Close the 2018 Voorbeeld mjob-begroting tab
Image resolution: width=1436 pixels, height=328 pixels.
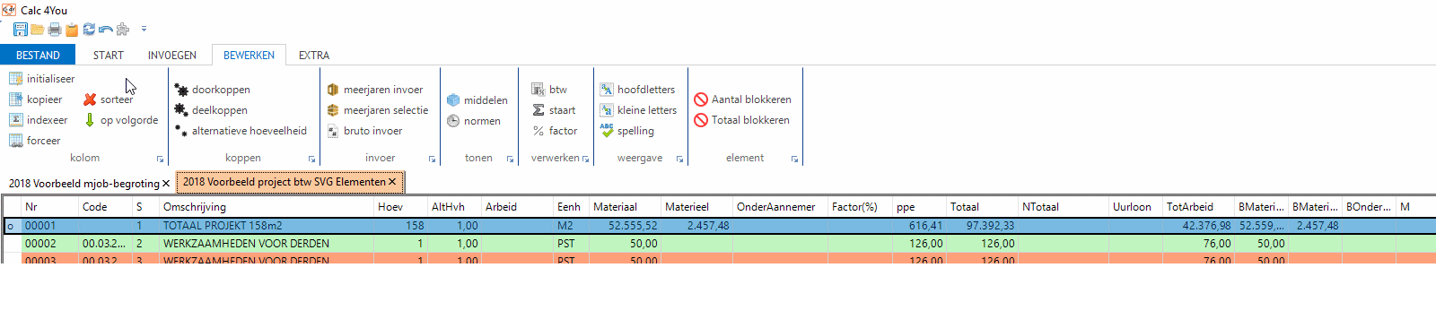[166, 184]
